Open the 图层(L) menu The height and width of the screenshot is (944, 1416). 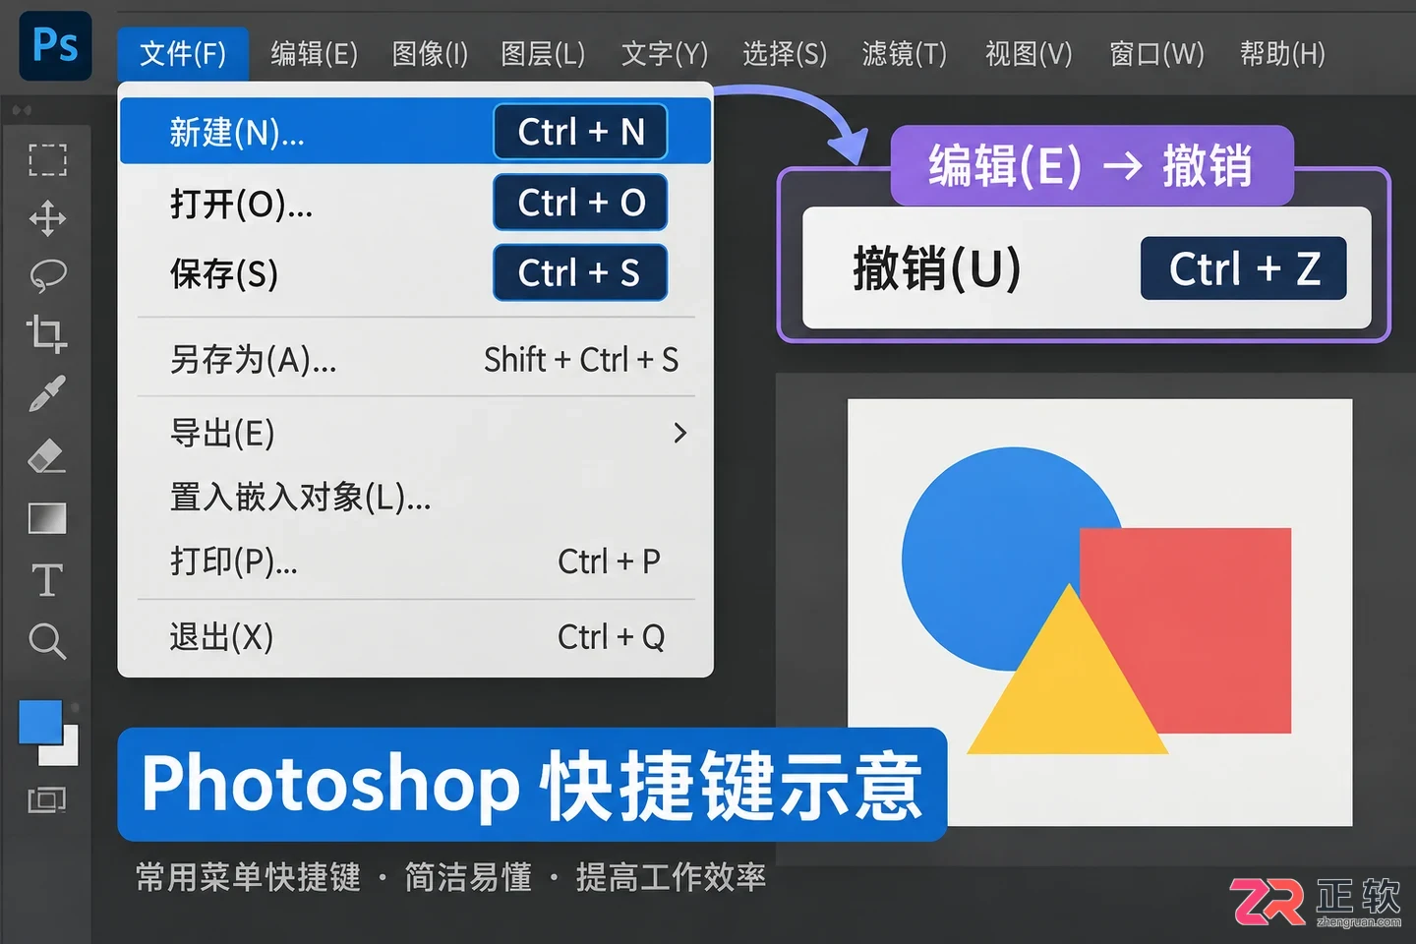tap(543, 53)
